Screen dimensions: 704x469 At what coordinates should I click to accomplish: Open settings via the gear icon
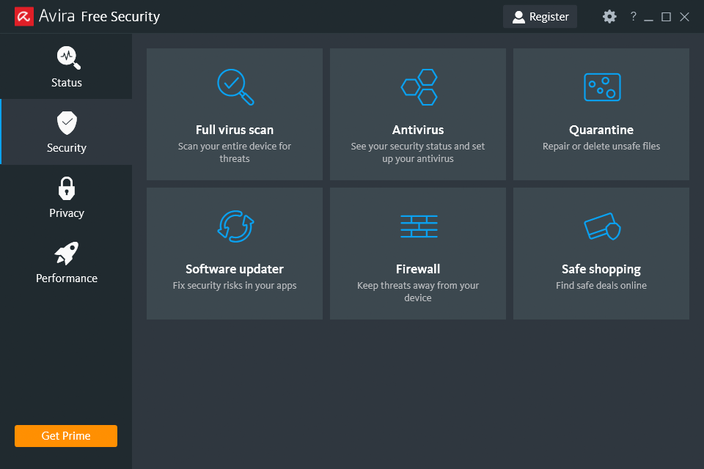tap(609, 17)
